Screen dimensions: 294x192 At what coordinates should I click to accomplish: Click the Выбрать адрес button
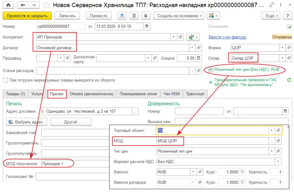(27, 122)
